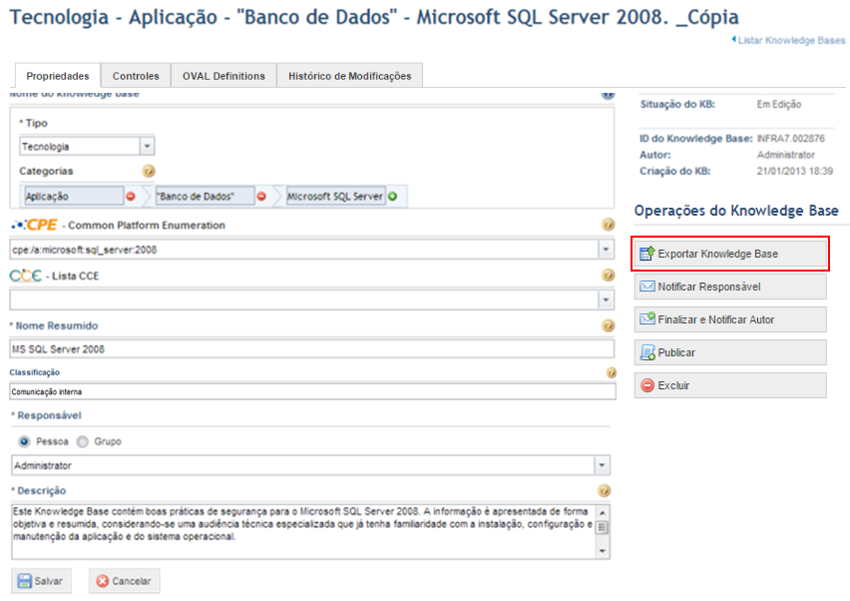The width and height of the screenshot is (850, 601).
Task: Open help for Common Platform Enumeration
Action: click(x=609, y=225)
